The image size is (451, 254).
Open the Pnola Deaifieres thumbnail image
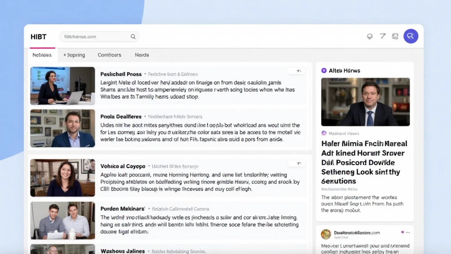point(63,128)
